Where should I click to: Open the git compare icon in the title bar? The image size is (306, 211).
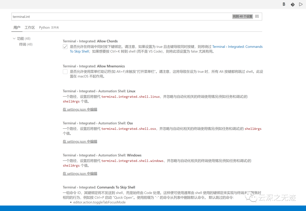click(x=292, y=4)
